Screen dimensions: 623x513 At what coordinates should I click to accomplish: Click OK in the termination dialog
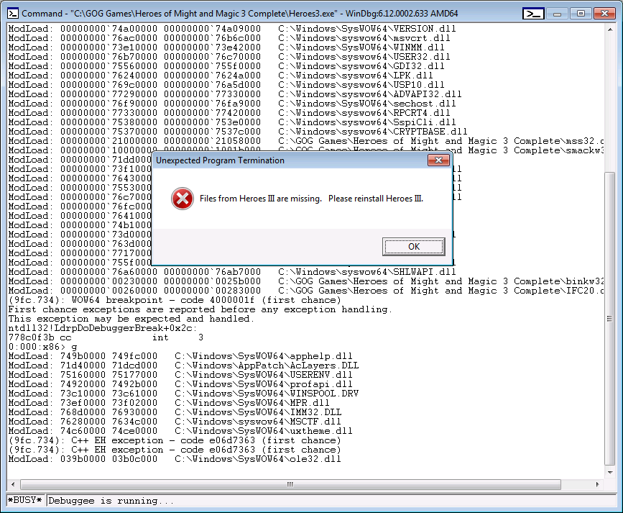click(x=414, y=247)
